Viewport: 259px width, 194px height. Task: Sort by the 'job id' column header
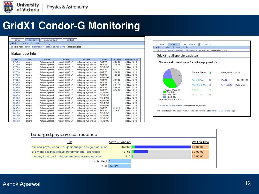click(18, 59)
